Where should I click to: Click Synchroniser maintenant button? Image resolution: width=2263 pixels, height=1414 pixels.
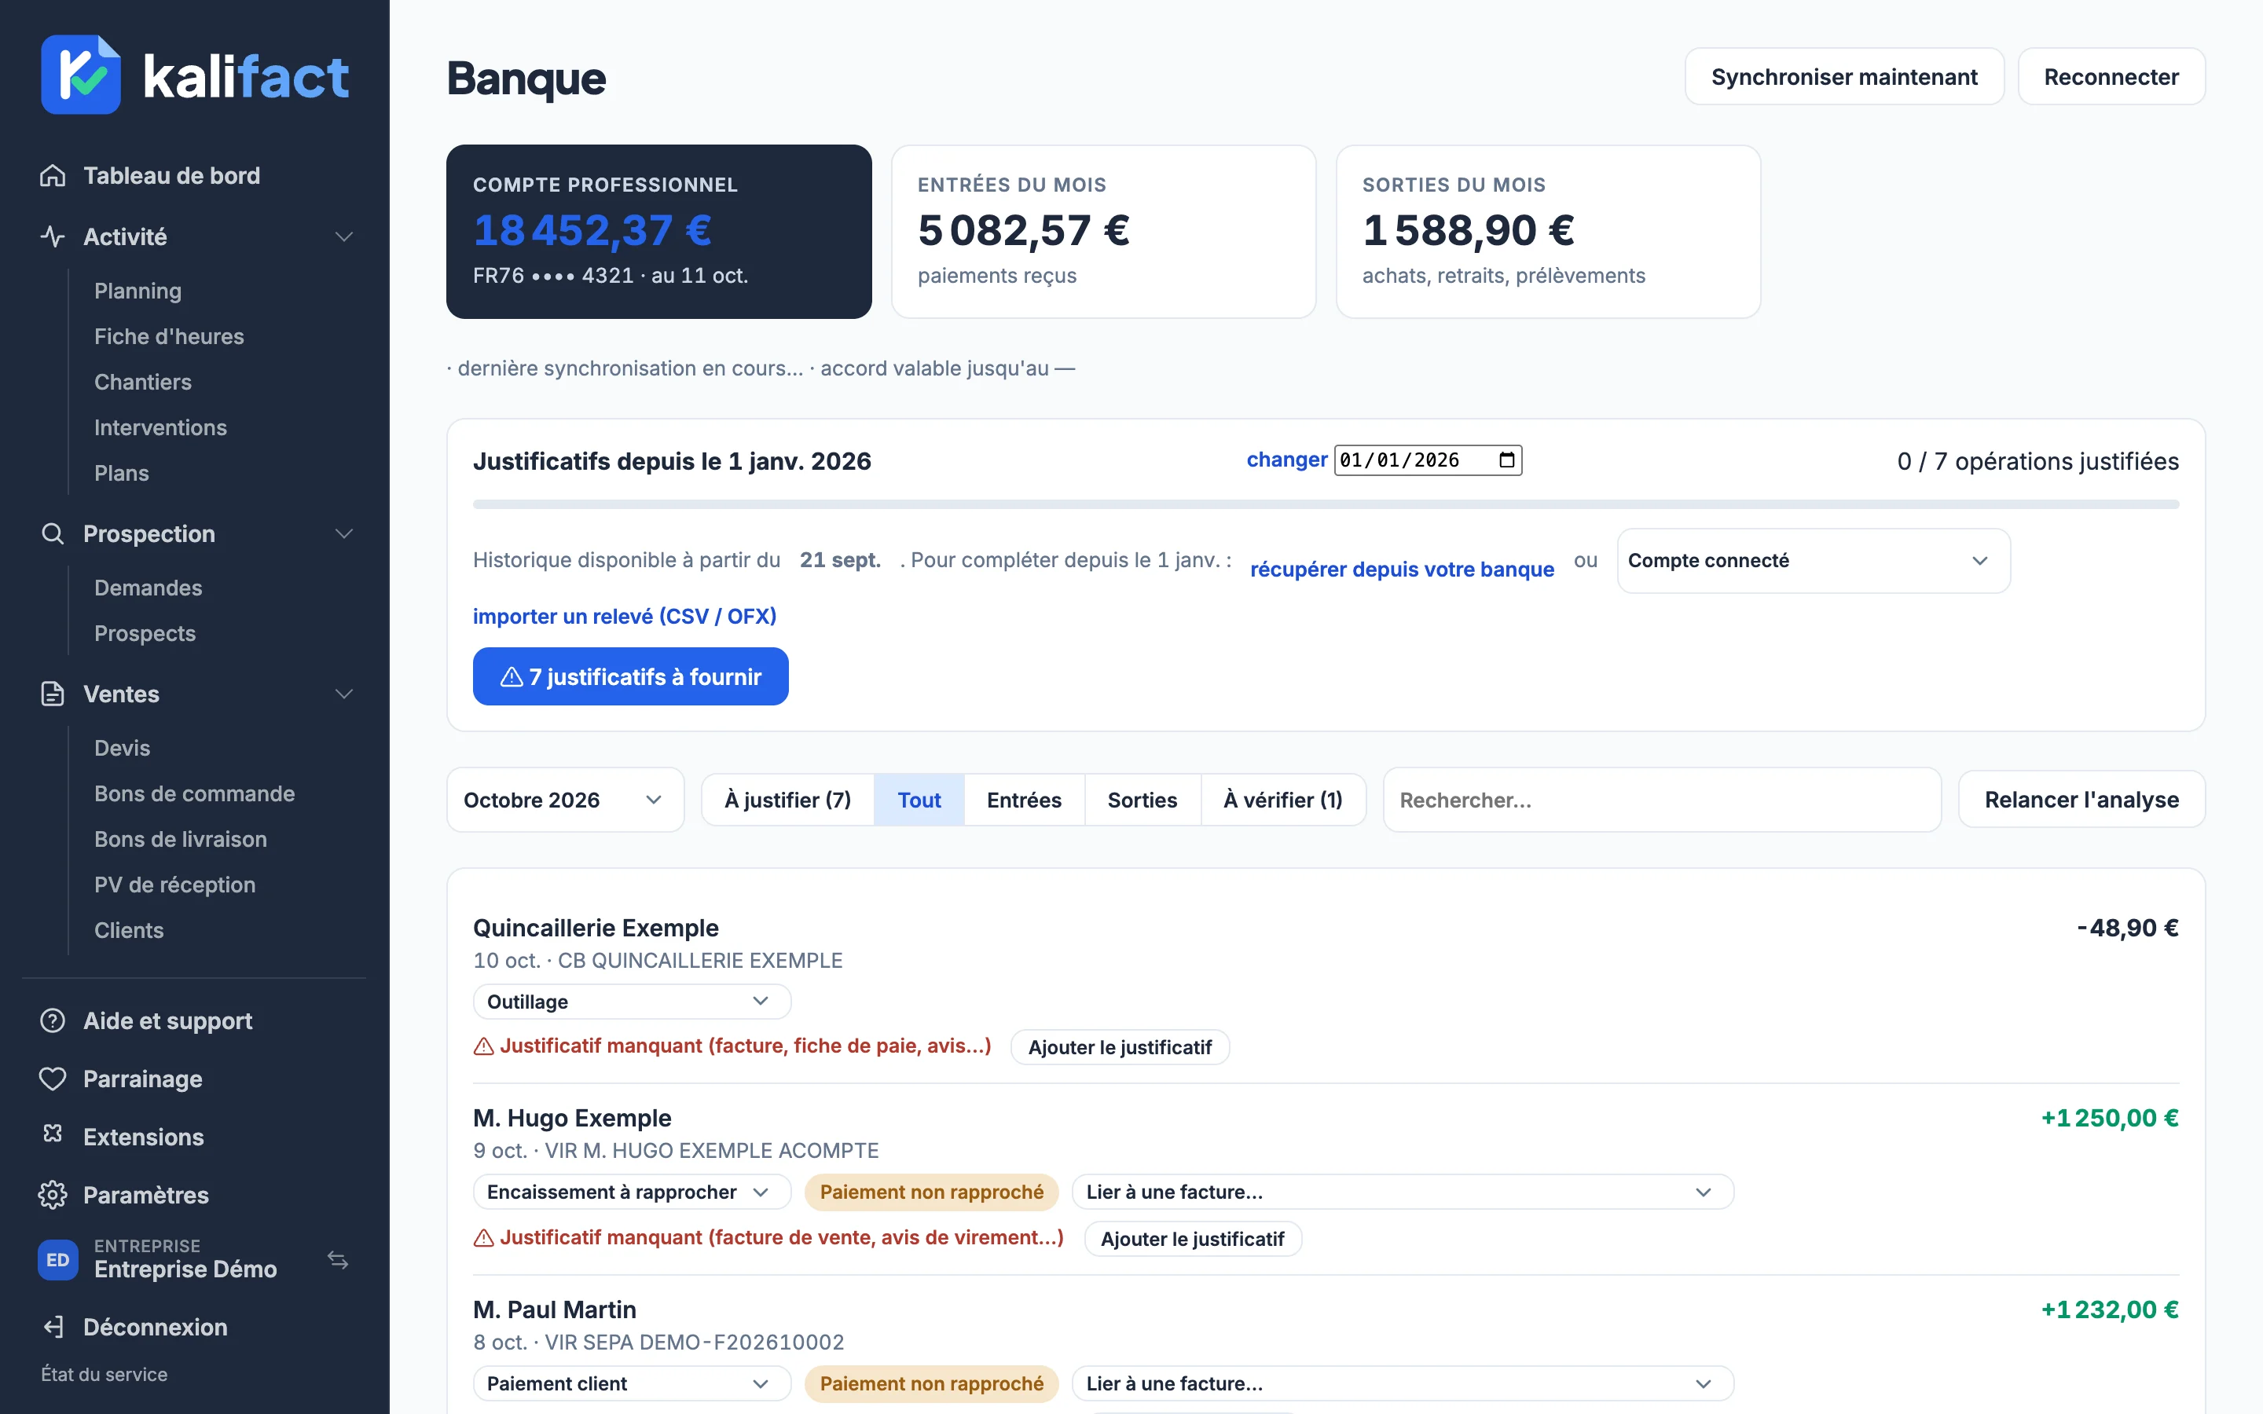(1844, 77)
